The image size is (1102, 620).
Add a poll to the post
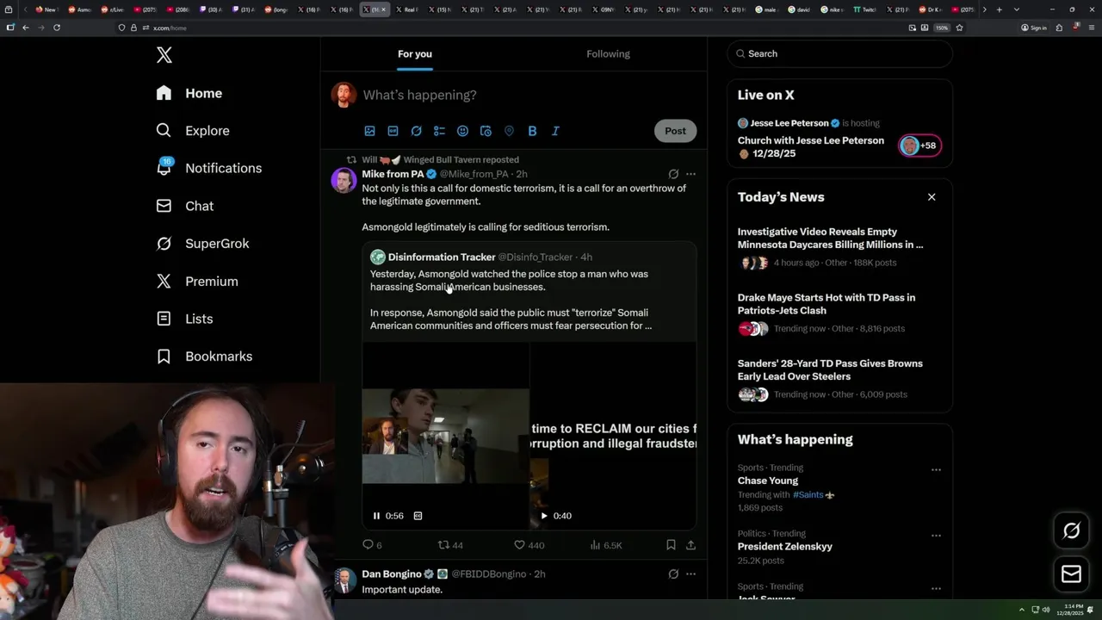pyautogui.click(x=439, y=131)
